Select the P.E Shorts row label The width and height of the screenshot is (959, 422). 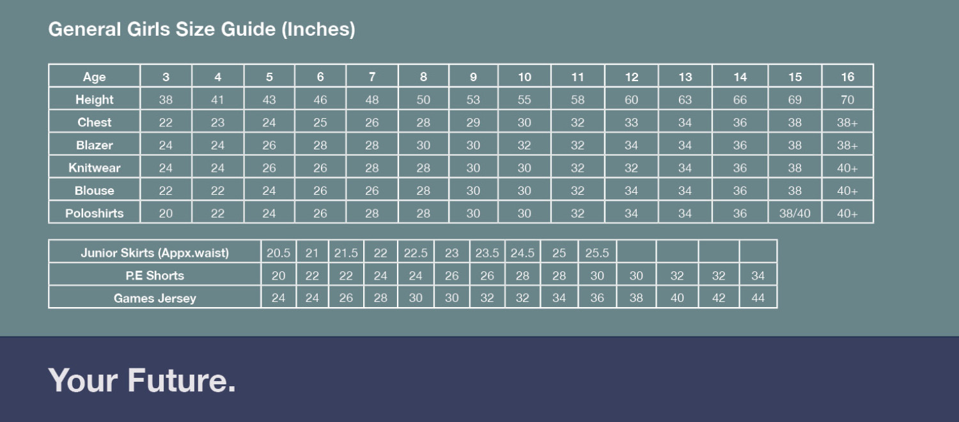click(x=155, y=276)
